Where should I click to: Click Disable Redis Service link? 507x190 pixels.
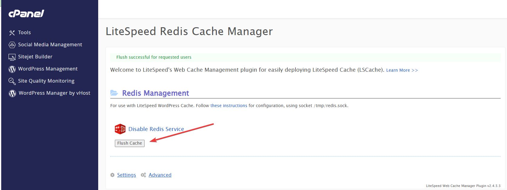[x=156, y=129]
